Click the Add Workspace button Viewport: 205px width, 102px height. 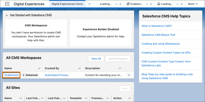click(118, 59)
